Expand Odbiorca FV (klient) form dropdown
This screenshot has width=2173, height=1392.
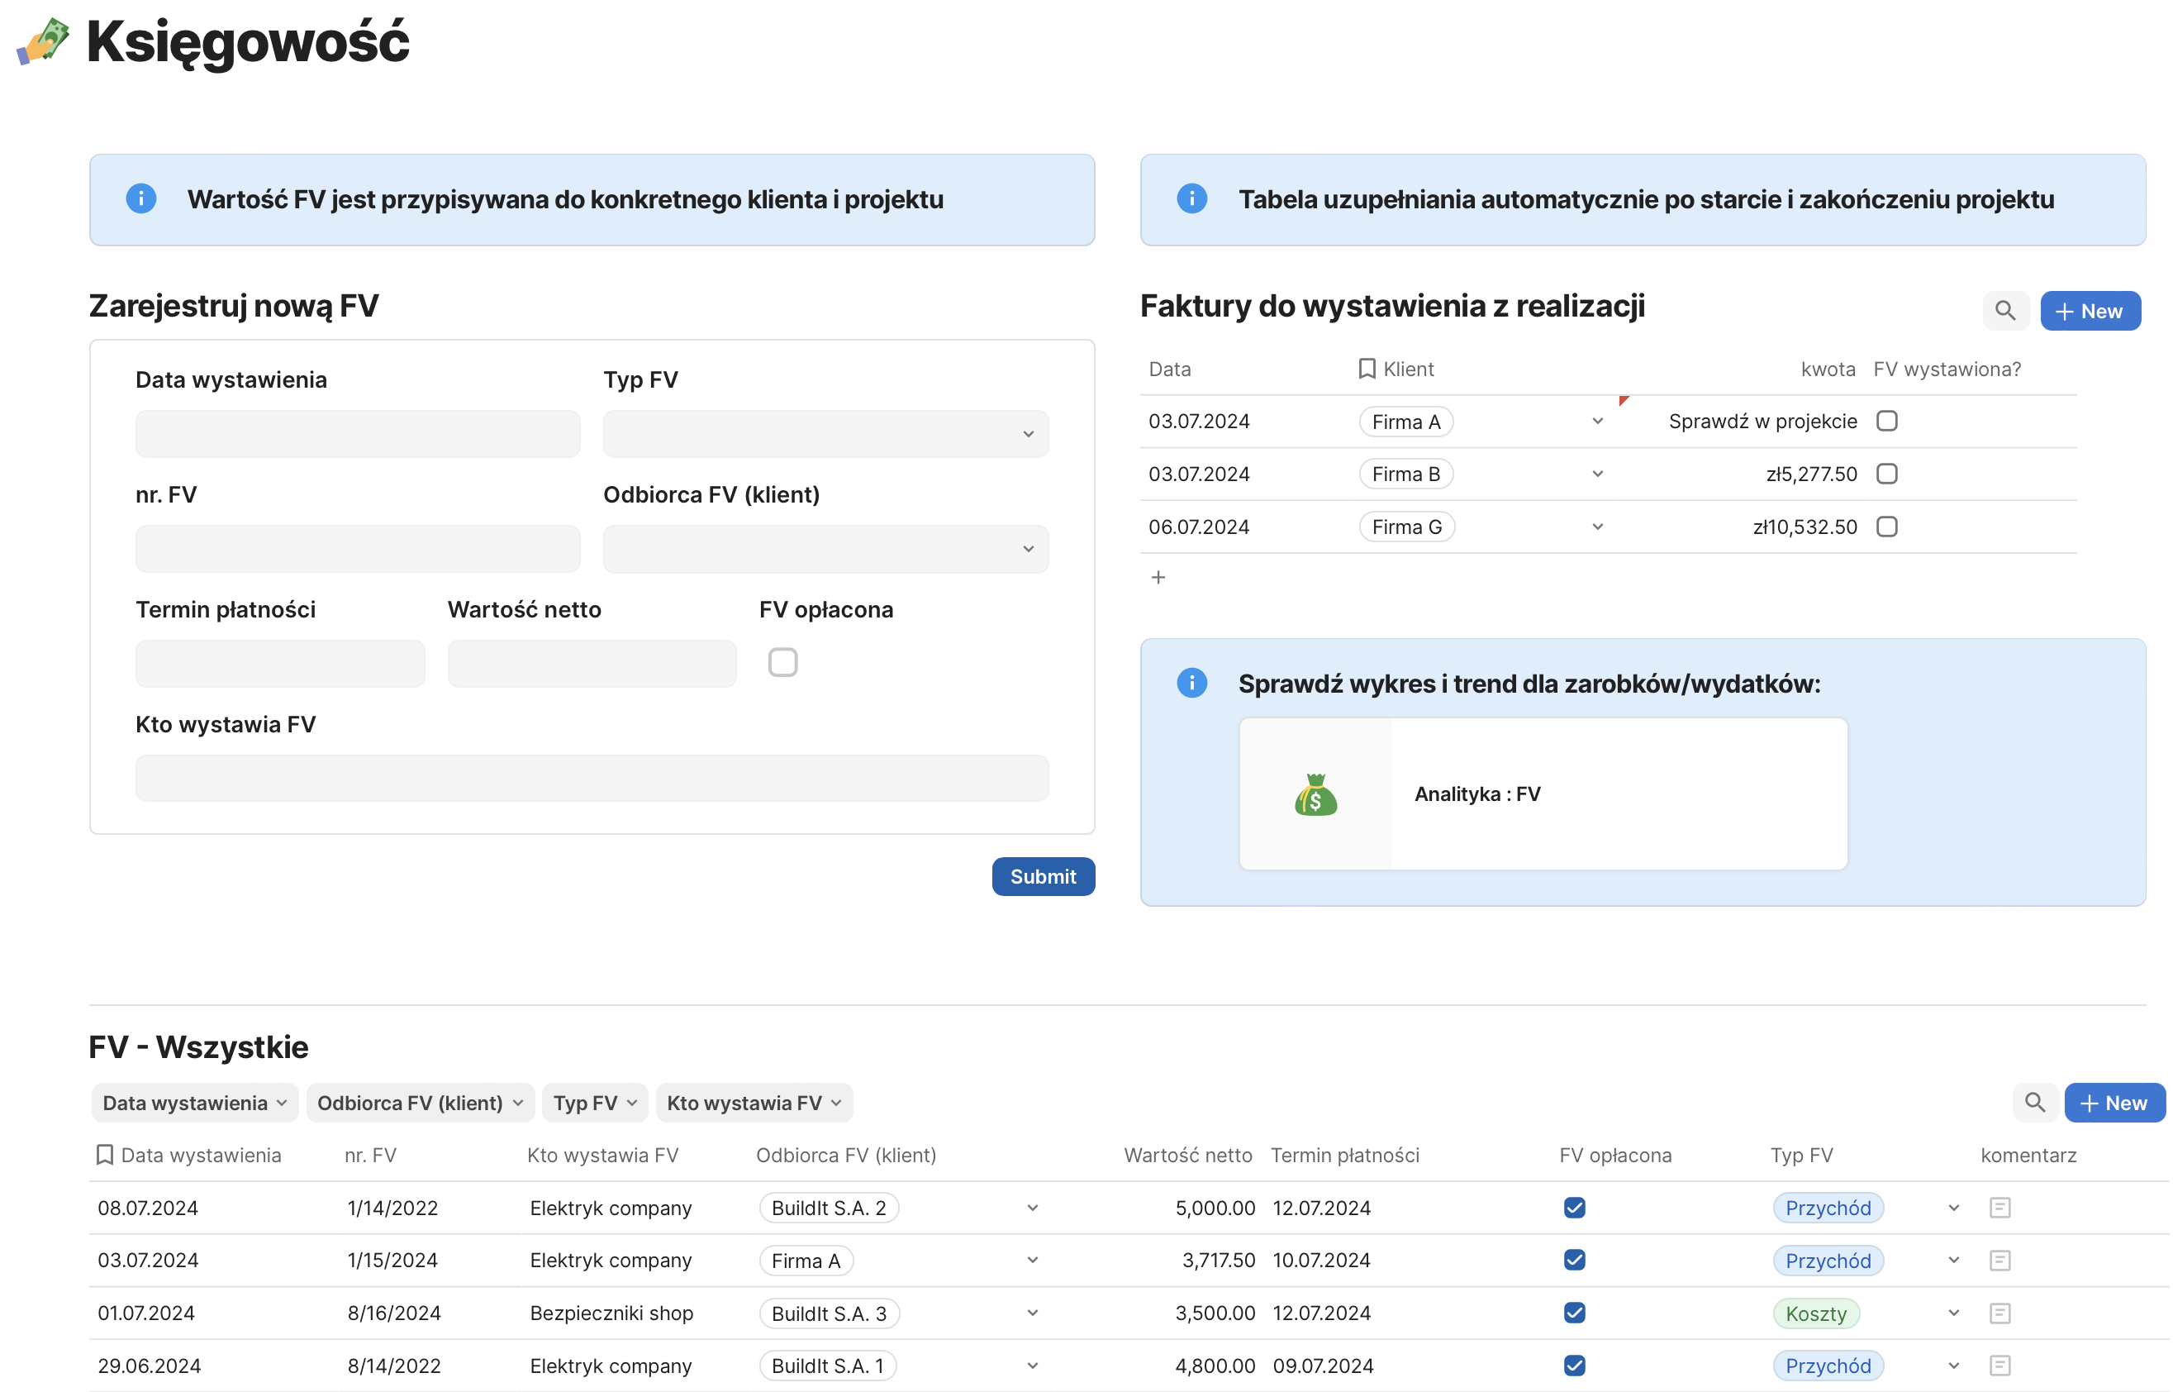point(825,549)
